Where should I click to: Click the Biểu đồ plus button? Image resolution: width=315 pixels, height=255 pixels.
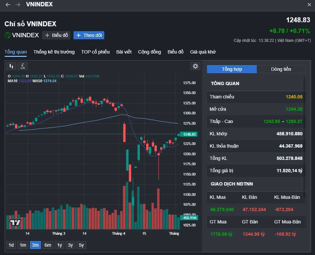(x=56, y=35)
